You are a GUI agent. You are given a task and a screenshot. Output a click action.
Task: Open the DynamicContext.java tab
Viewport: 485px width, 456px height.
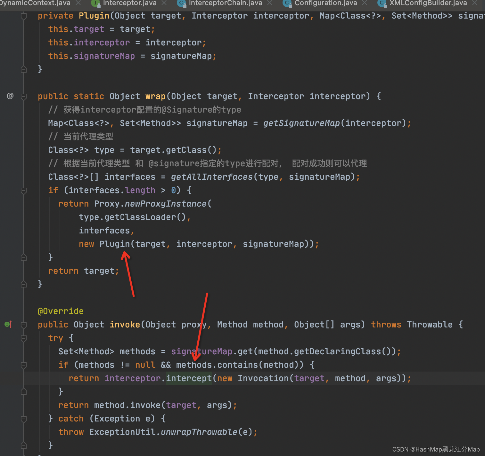pos(35,3)
